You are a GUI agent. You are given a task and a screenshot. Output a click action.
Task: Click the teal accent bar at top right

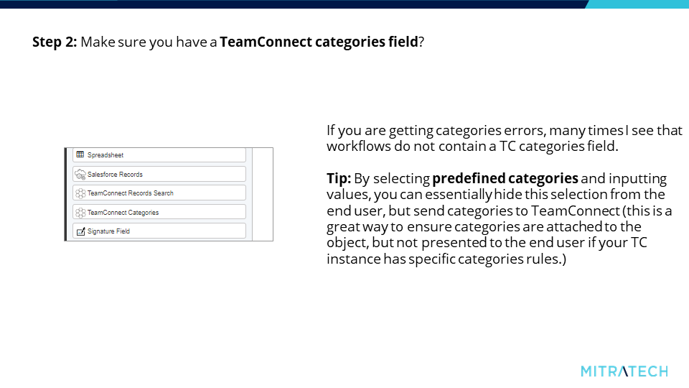(637, 4)
